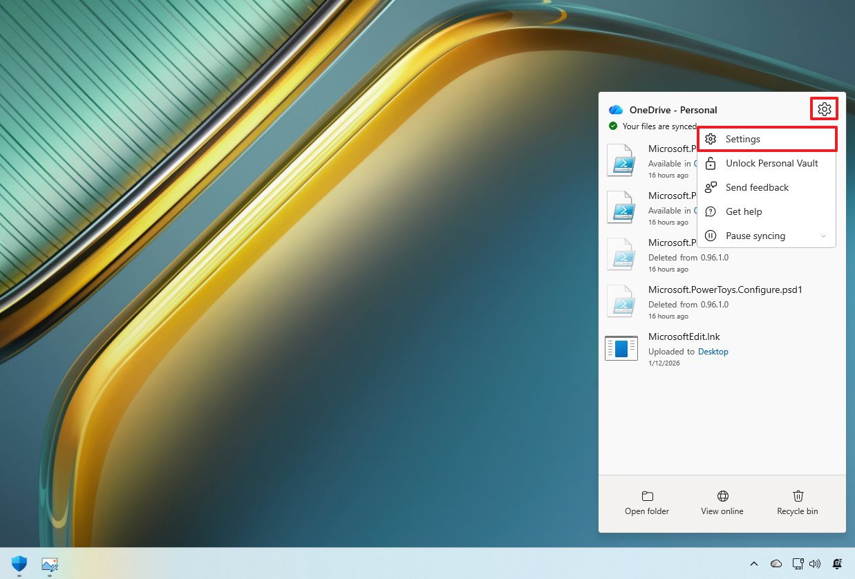
Task: Open Microsoft.PowerToys.Configure.psd1 file entry
Action: coord(724,289)
